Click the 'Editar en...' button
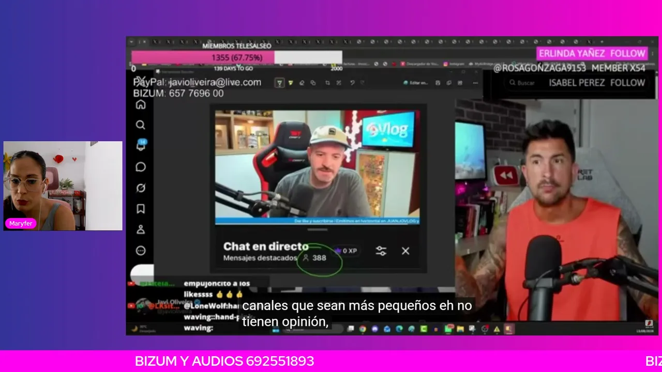 click(415, 83)
